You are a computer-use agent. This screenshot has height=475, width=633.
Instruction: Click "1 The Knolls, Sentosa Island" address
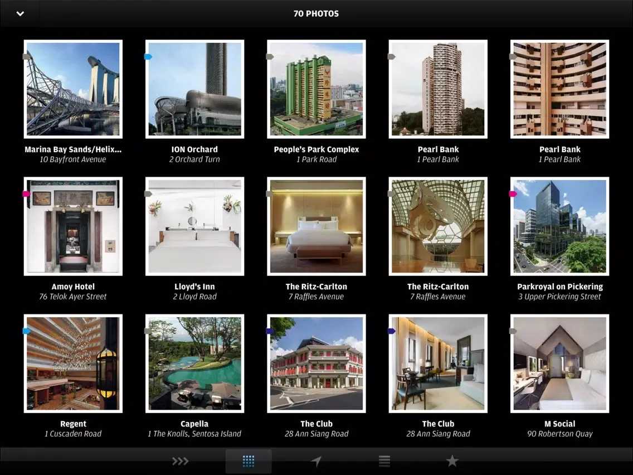coord(194,434)
